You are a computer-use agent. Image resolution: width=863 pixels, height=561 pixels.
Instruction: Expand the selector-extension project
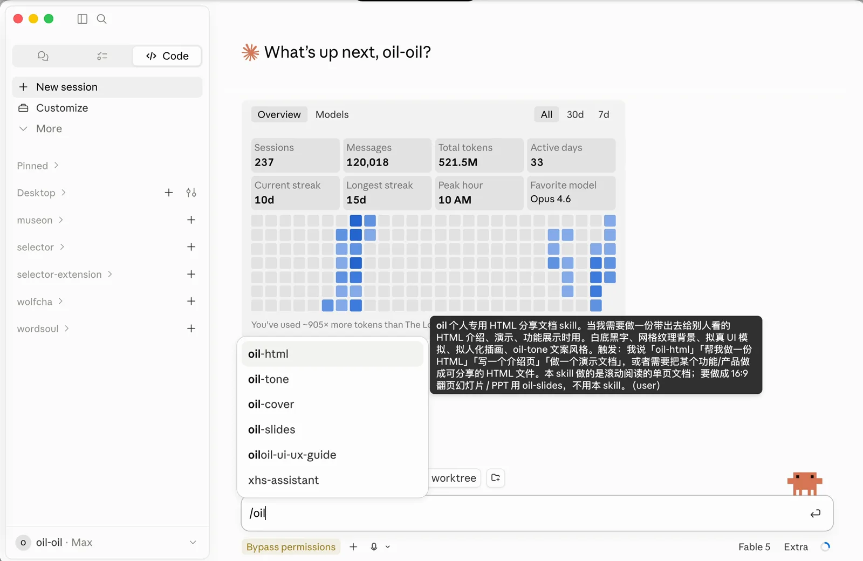pyautogui.click(x=65, y=275)
